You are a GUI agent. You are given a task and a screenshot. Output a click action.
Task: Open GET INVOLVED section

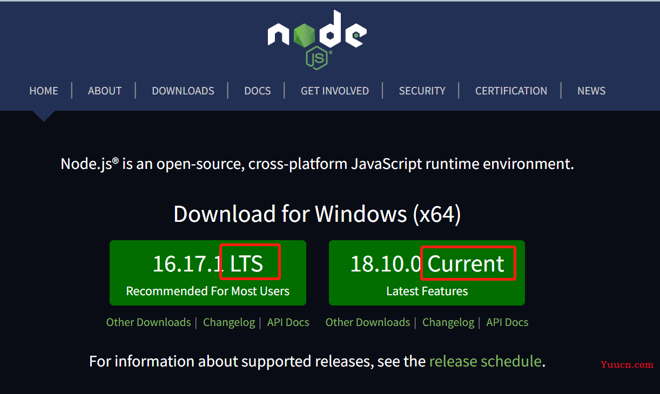coord(335,91)
